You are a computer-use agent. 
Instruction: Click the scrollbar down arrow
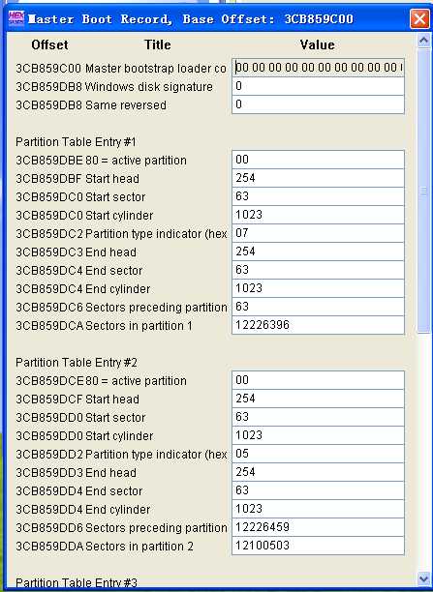[x=423, y=578]
